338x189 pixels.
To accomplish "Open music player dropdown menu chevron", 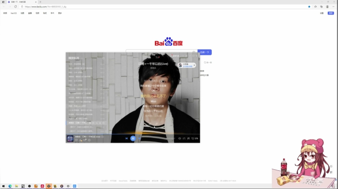I will (x=183, y=56).
